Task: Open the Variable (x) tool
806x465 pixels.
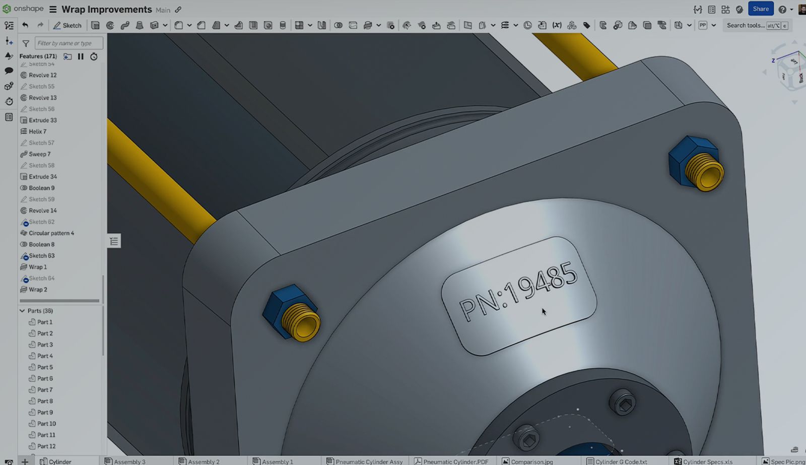Action: pyautogui.click(x=557, y=25)
